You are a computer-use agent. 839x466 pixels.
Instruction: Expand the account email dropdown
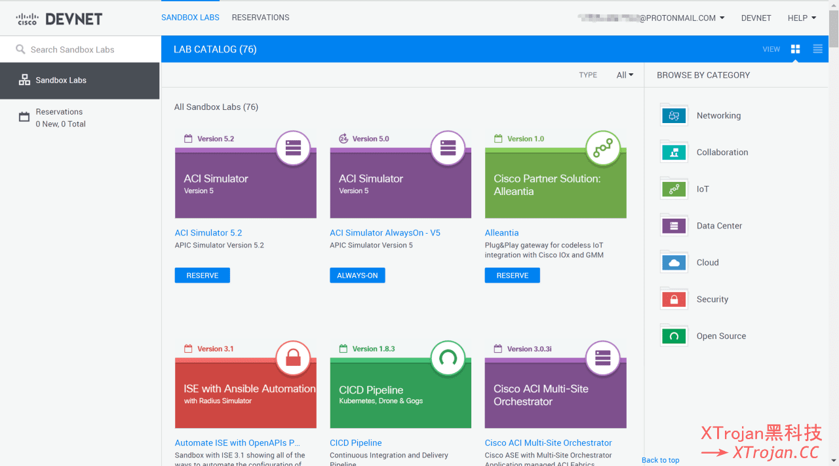point(682,18)
